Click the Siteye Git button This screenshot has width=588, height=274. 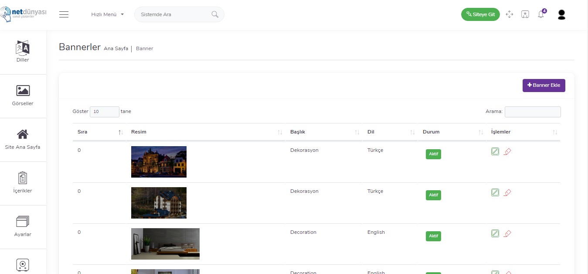(480, 14)
